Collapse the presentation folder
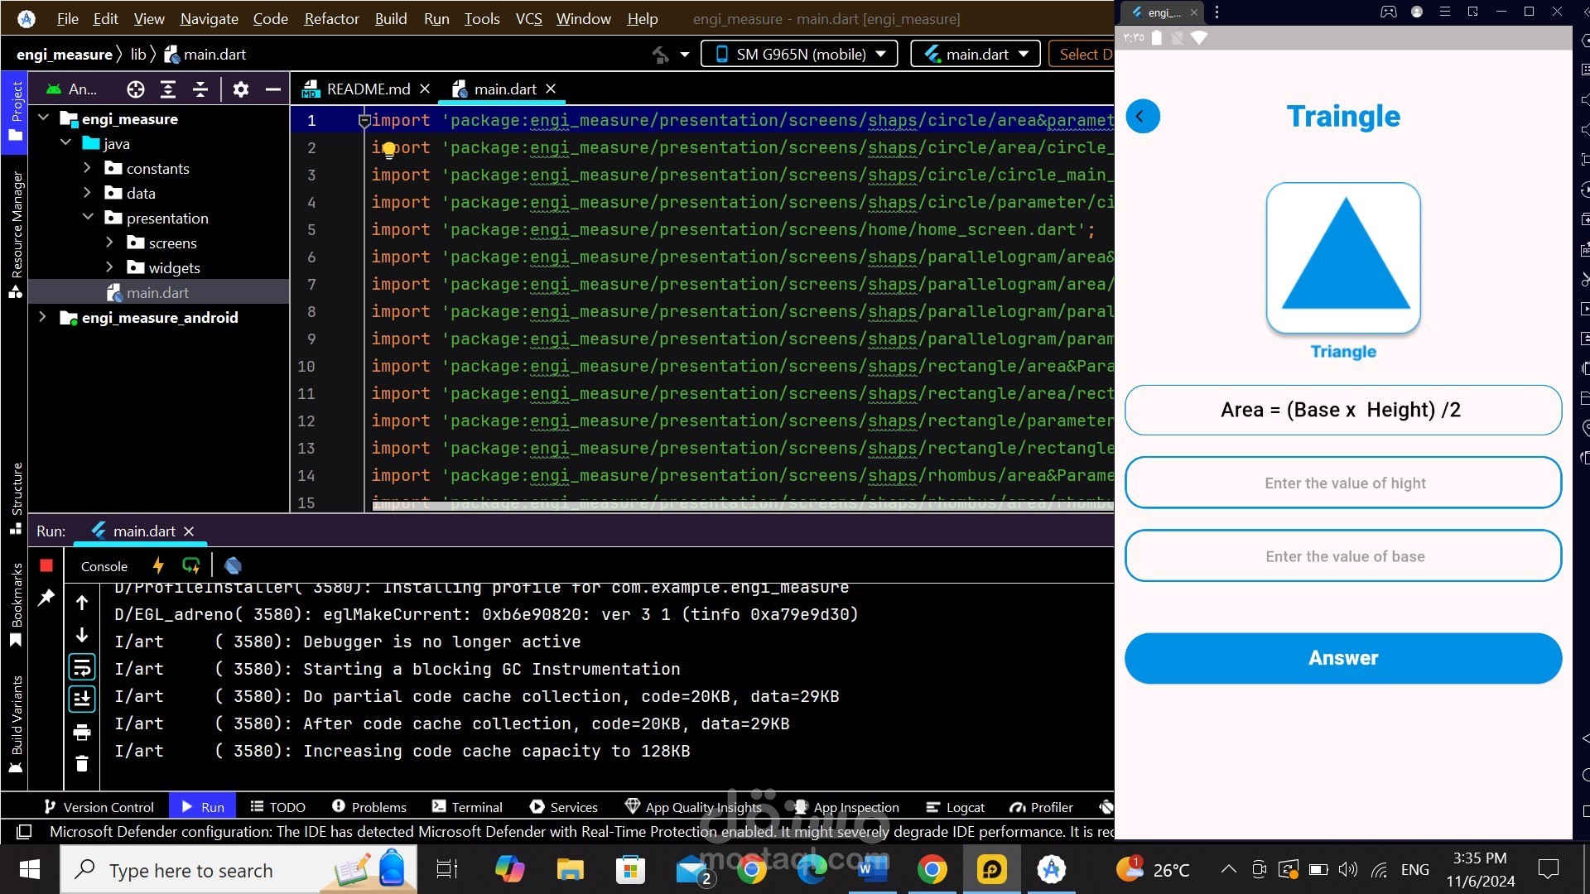 coord(88,218)
